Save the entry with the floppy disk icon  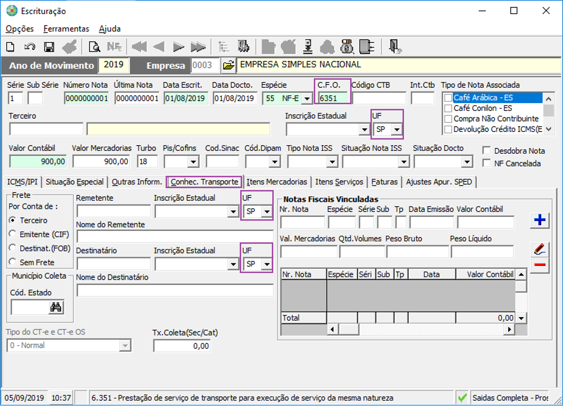(x=49, y=47)
